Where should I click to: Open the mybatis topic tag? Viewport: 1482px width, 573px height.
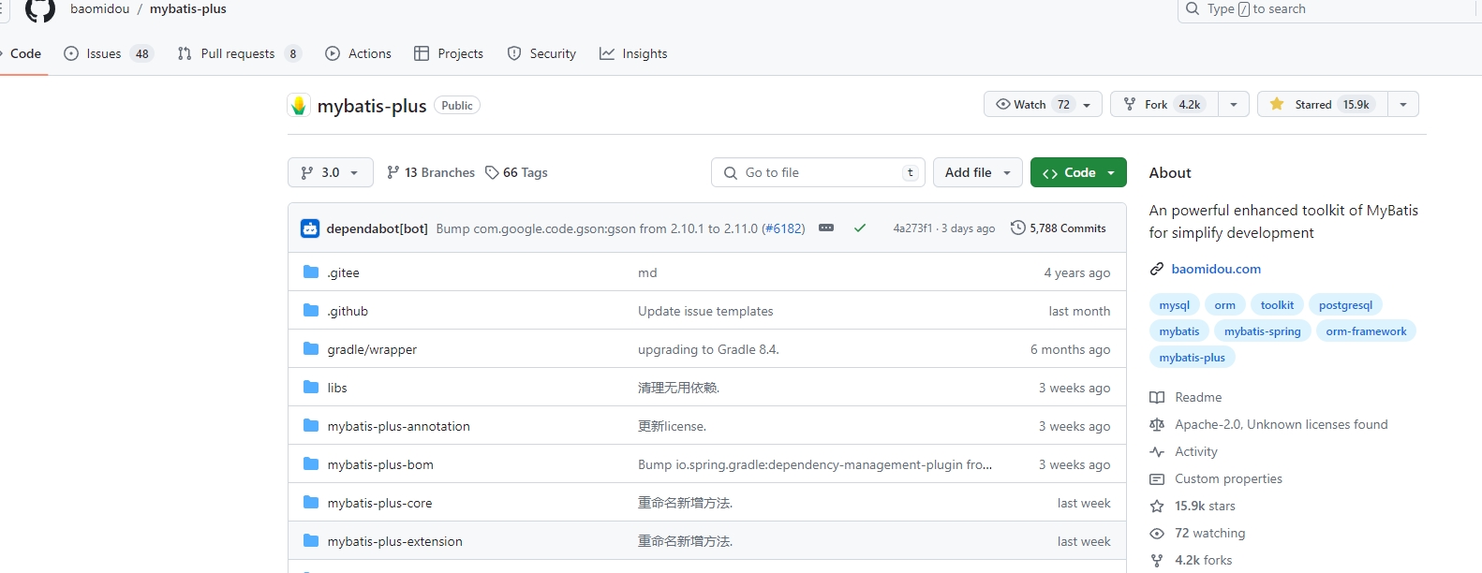coord(1178,331)
